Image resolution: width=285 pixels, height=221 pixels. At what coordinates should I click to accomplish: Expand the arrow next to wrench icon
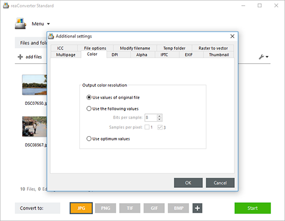pyautogui.click(x=267, y=57)
